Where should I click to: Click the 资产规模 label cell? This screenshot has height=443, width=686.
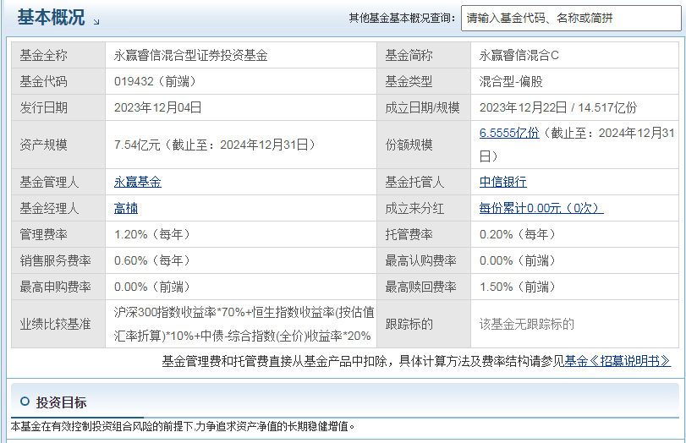pos(58,145)
